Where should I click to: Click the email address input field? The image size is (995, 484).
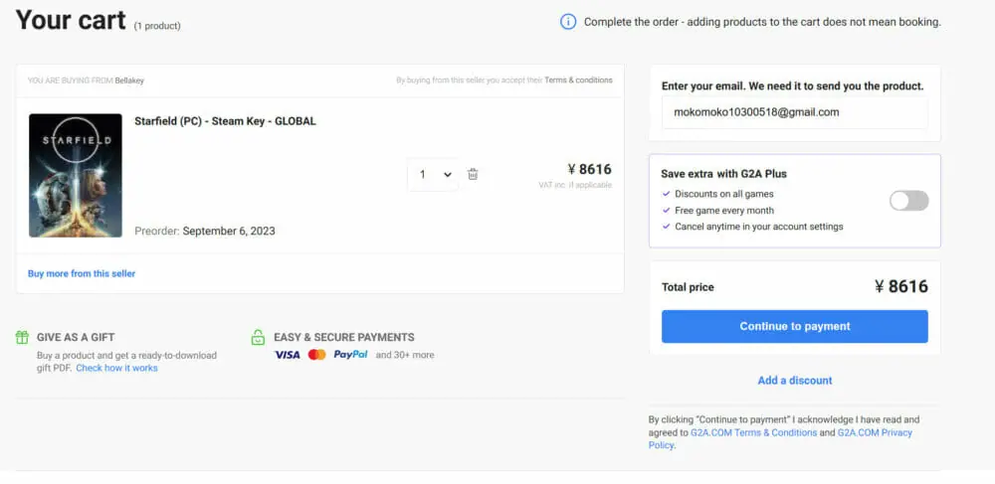click(794, 112)
